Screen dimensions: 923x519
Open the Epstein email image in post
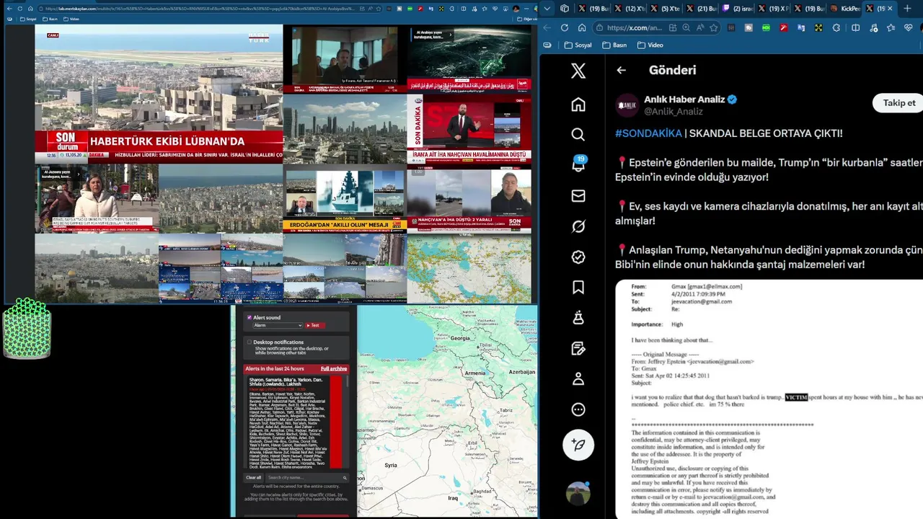coord(769,399)
